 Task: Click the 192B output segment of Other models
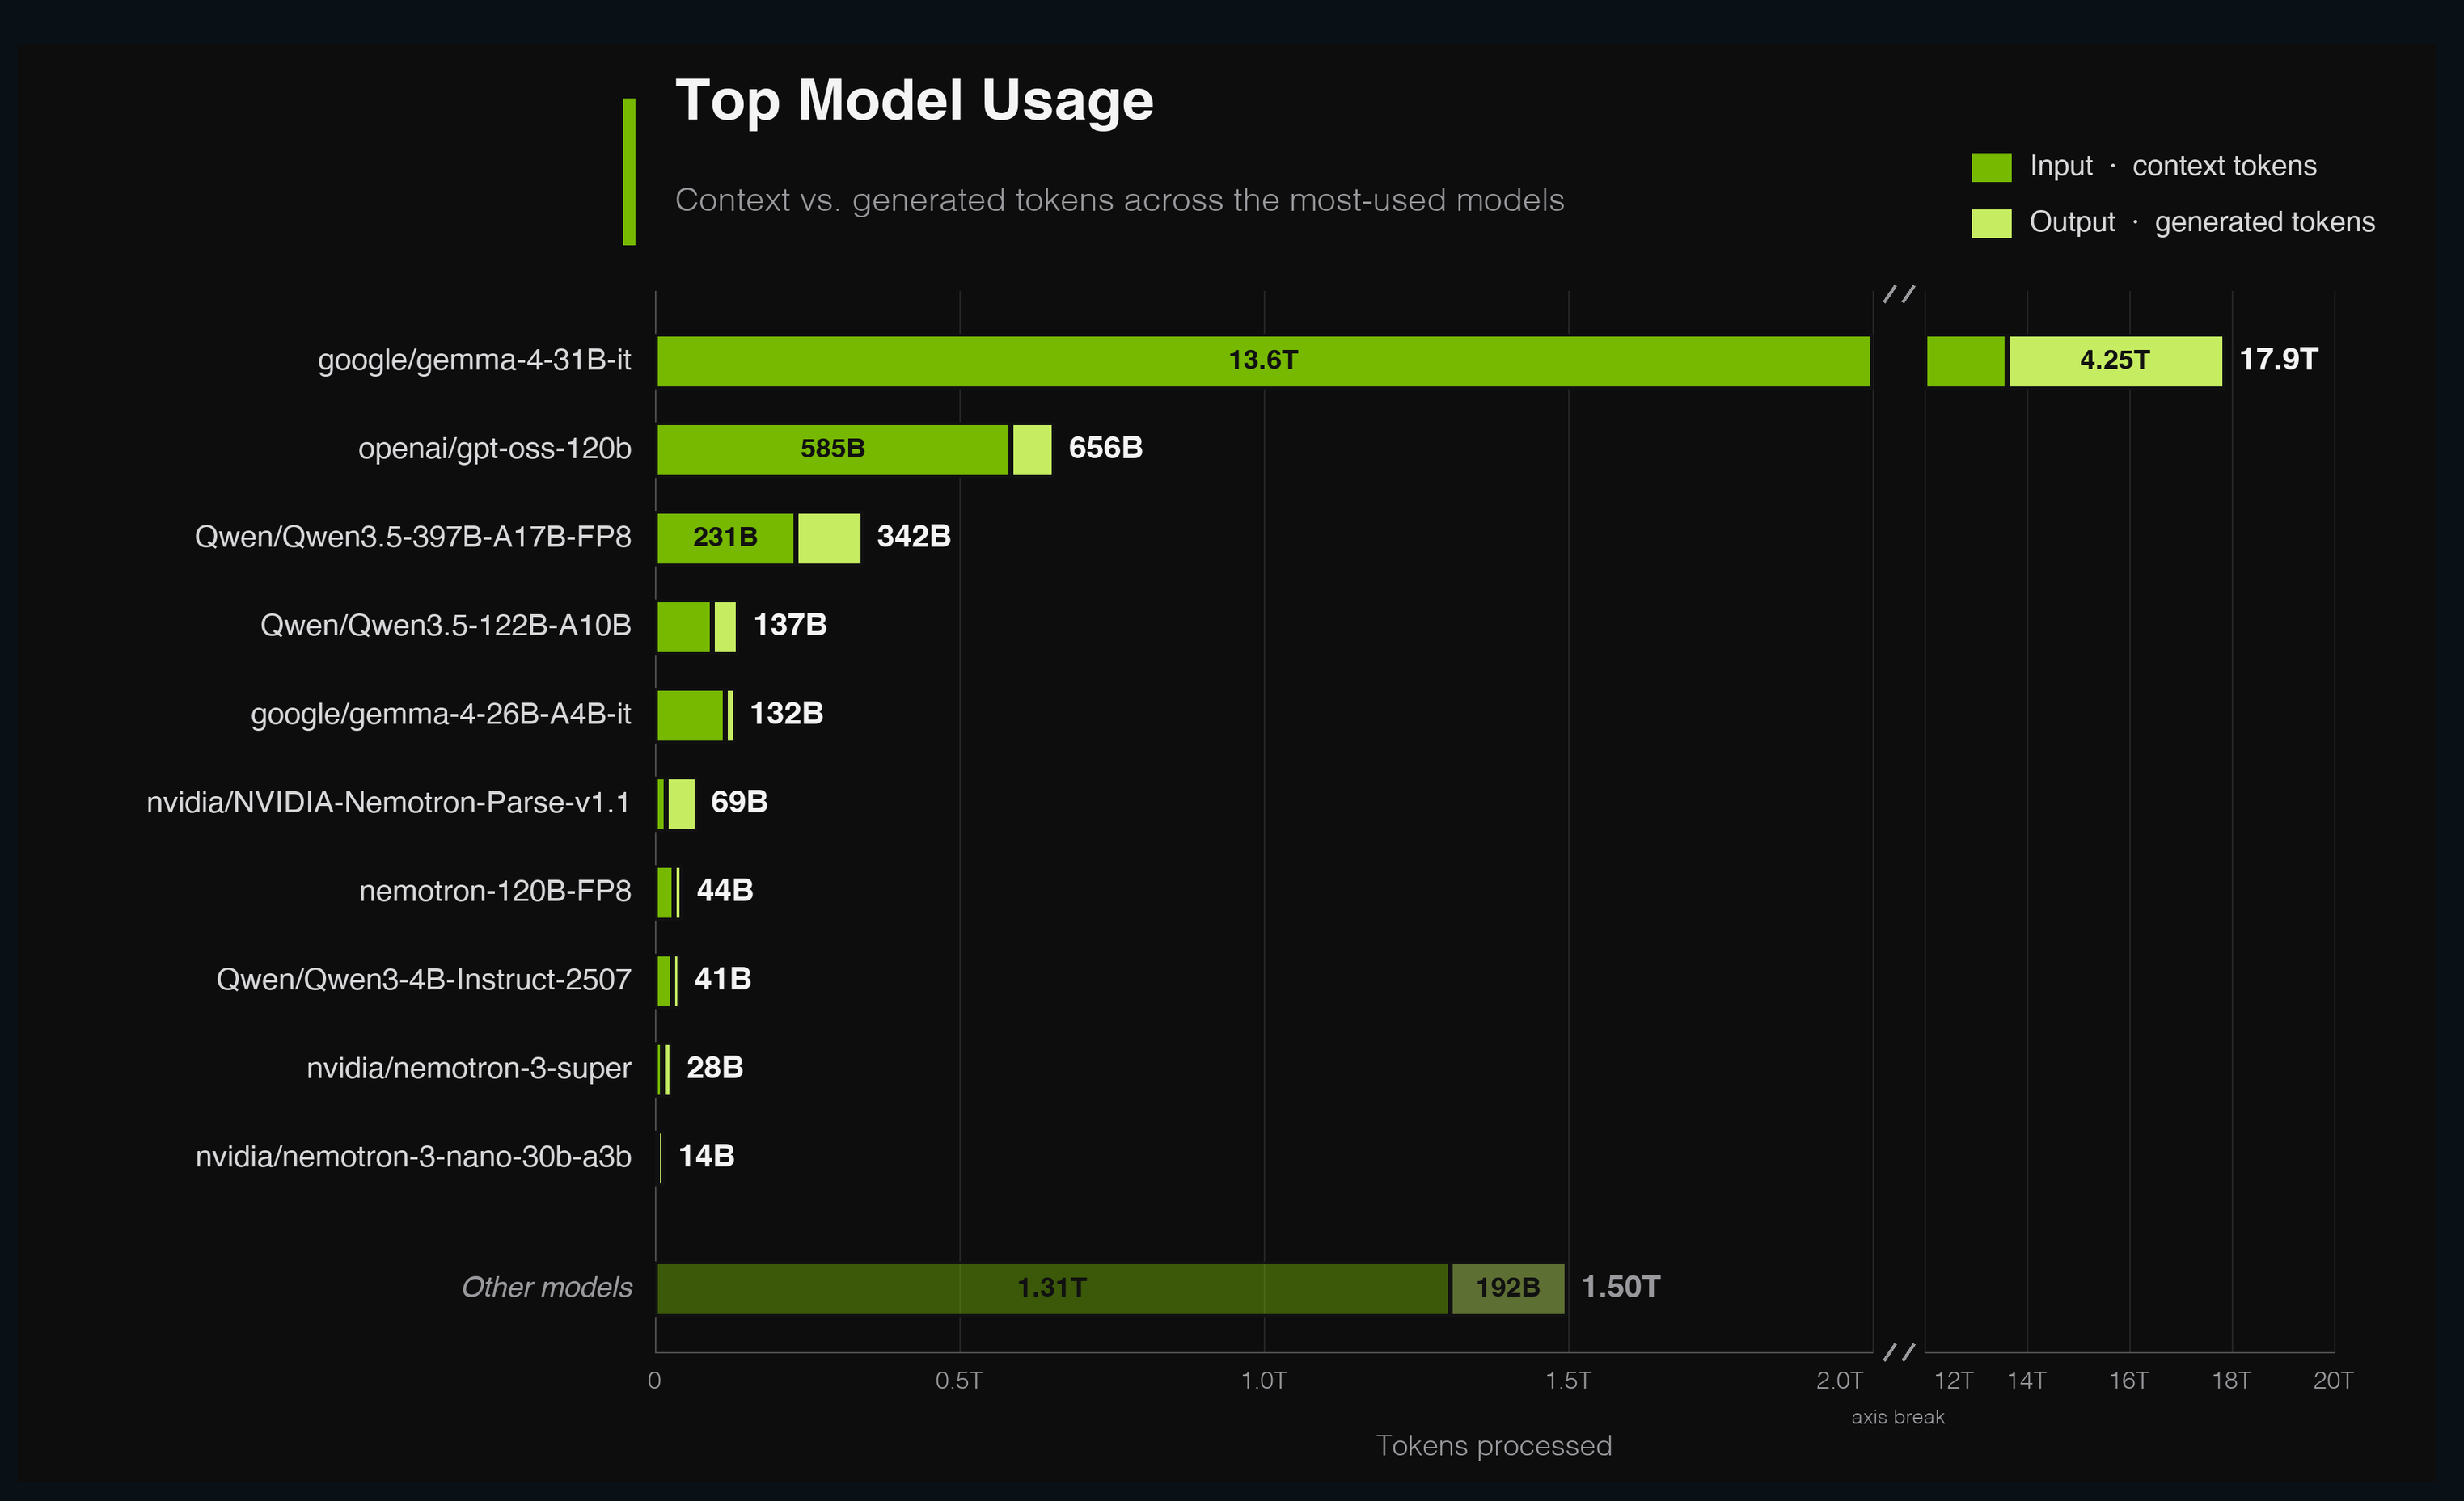(1508, 1288)
